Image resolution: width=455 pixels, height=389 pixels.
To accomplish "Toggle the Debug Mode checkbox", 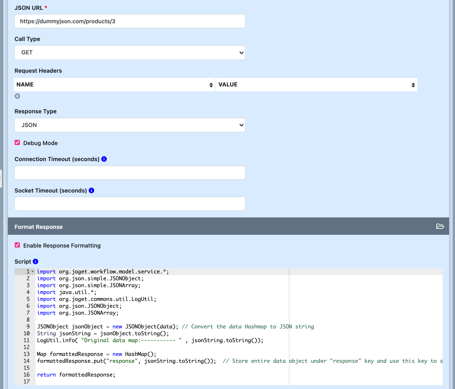I will [x=17, y=143].
